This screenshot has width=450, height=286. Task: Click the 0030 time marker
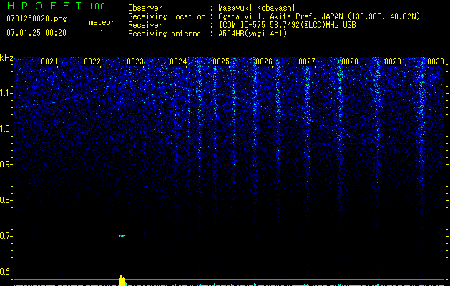[436, 61]
